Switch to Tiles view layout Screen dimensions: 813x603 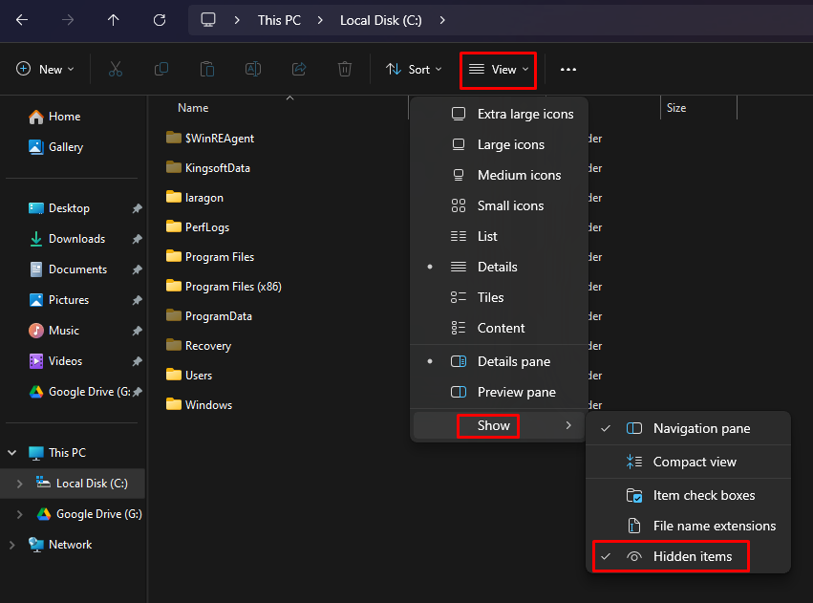pos(499,297)
